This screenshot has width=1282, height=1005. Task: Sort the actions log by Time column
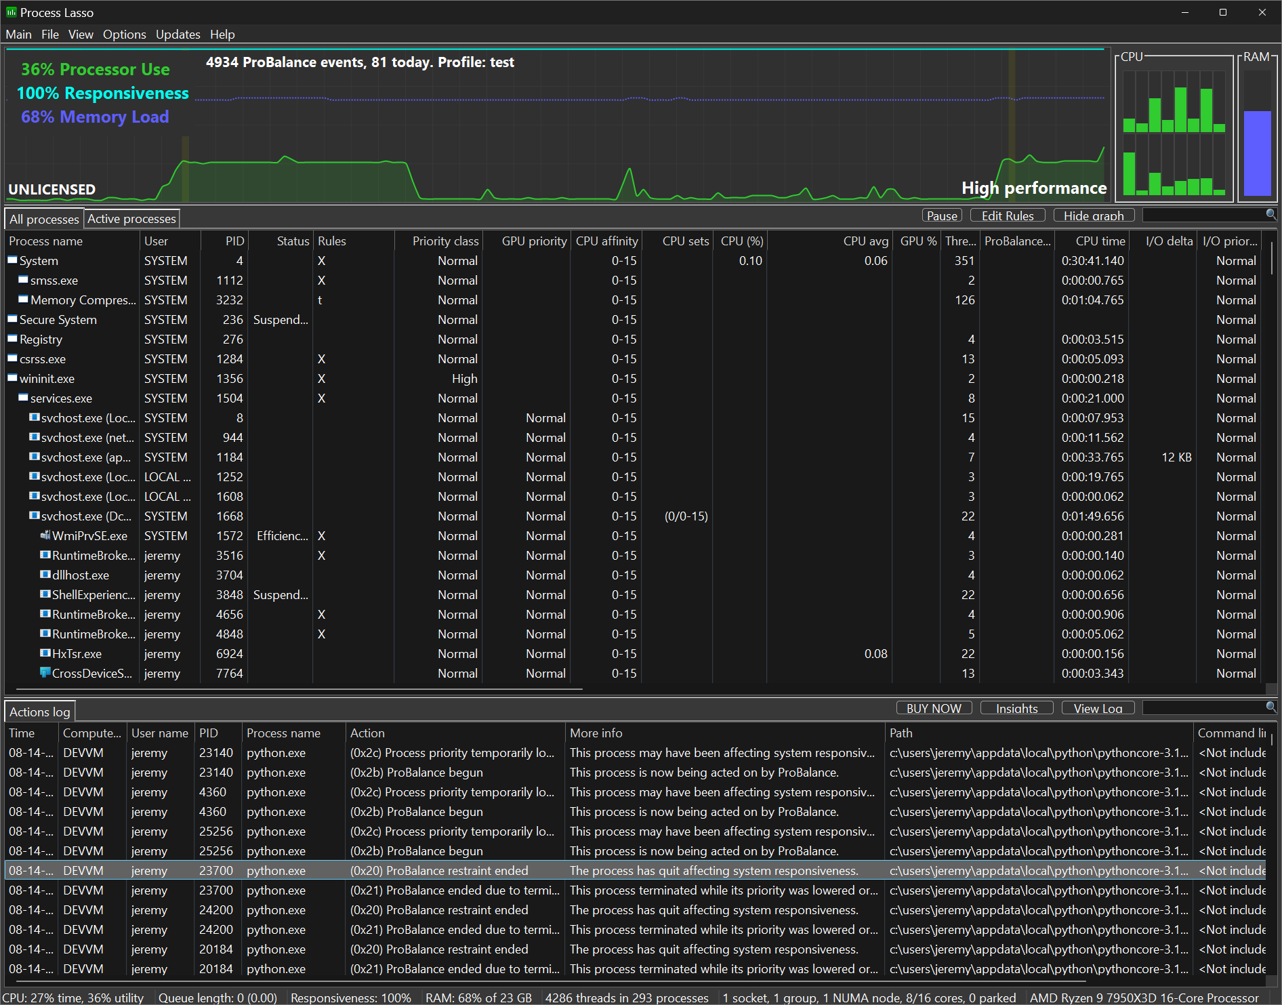tap(31, 733)
